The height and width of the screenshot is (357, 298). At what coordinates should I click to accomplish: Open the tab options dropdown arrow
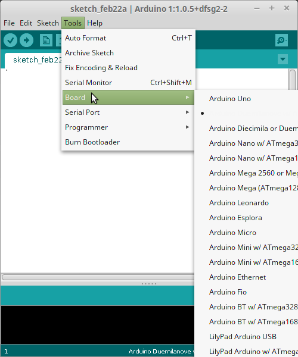[283, 59]
